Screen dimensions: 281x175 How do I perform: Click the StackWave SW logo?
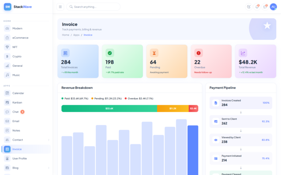[8, 7]
